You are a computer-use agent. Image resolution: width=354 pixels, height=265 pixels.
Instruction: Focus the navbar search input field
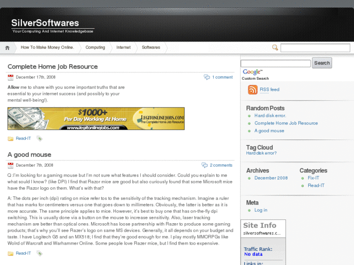click(x=315, y=48)
